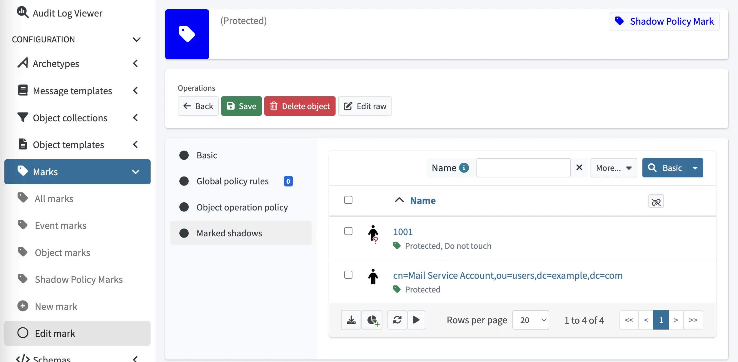Viewport: 738px width, 362px height.
Task: Click the play icon in table footer
Action: point(416,320)
